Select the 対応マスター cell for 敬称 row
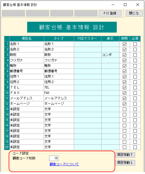This screenshot has width=145, height=174. point(88,55)
